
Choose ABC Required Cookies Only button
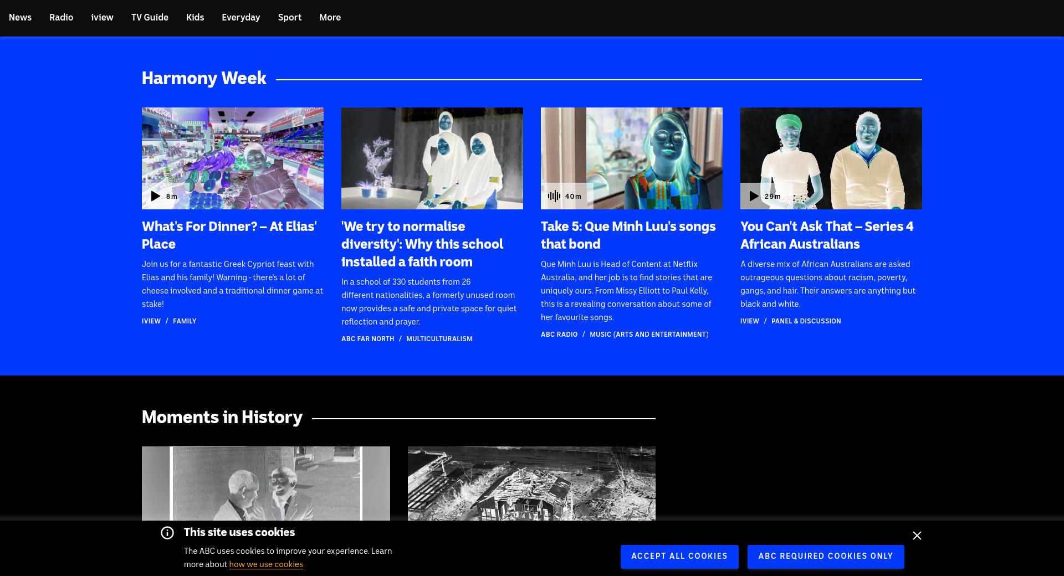826,557
